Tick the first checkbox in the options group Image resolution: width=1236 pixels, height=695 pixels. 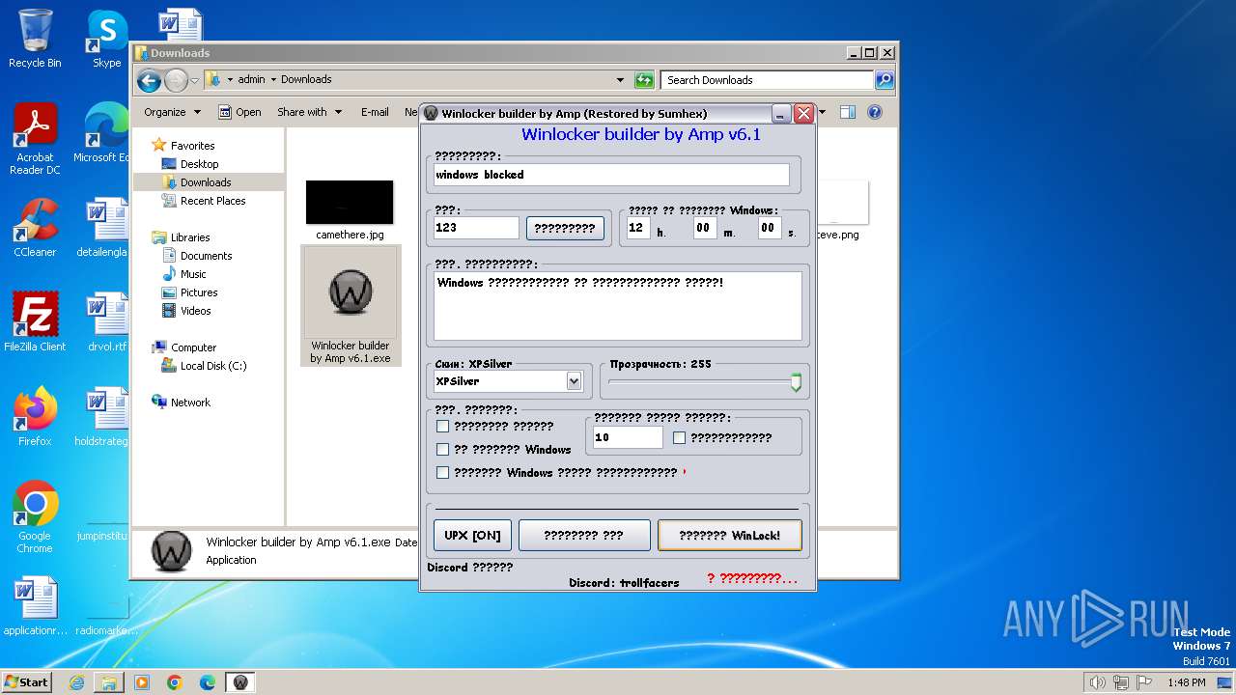point(443,426)
